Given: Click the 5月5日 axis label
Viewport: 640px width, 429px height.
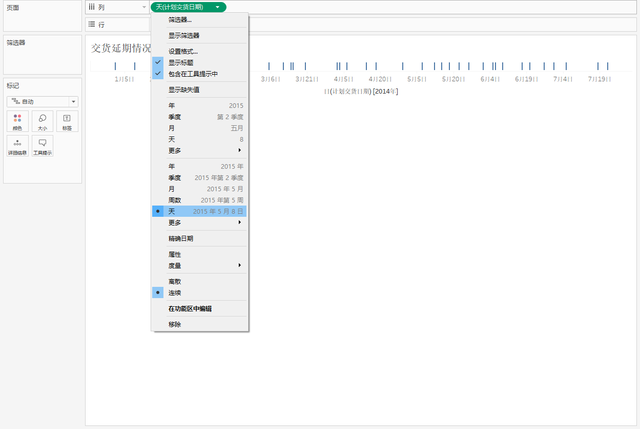Looking at the screenshot, I should tap(417, 79).
